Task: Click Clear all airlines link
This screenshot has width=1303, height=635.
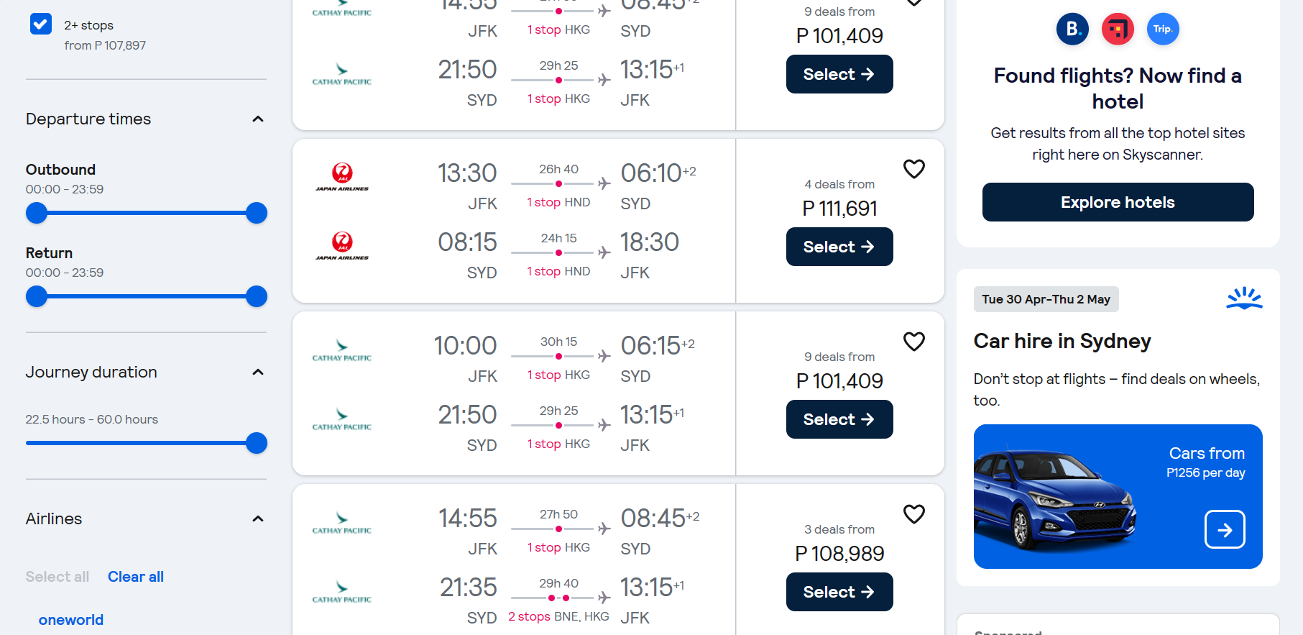Action: coord(136,577)
